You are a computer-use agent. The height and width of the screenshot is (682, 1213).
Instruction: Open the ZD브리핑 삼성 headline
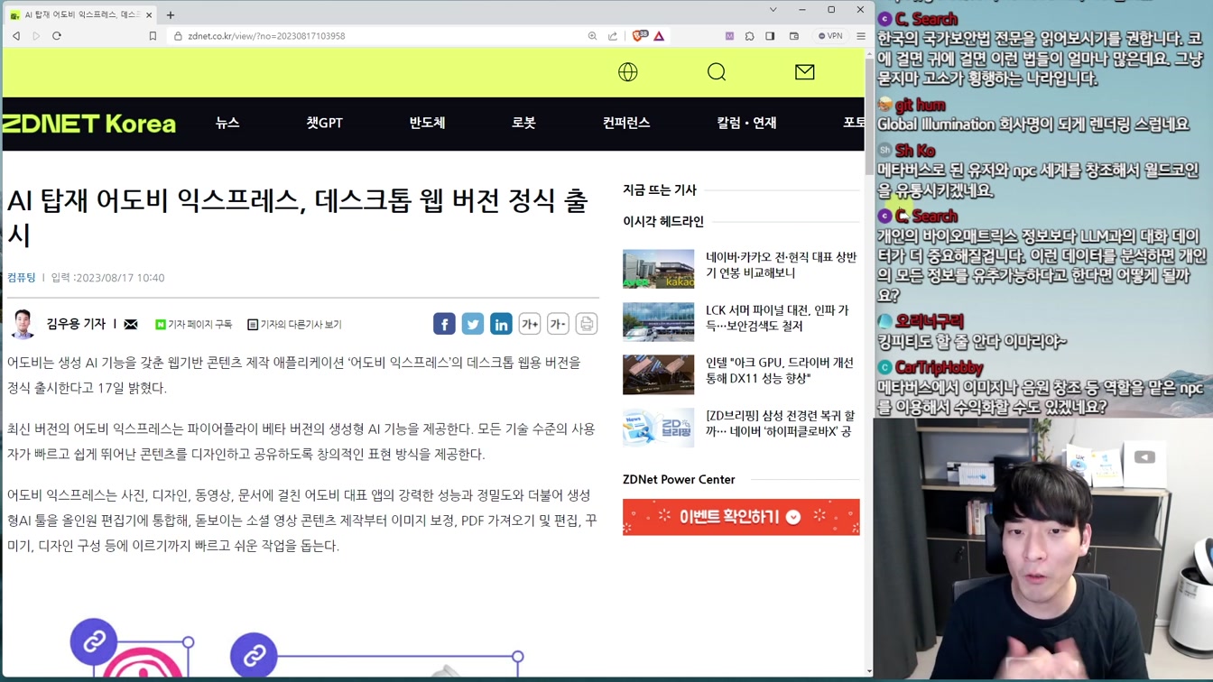pyautogui.click(x=781, y=424)
